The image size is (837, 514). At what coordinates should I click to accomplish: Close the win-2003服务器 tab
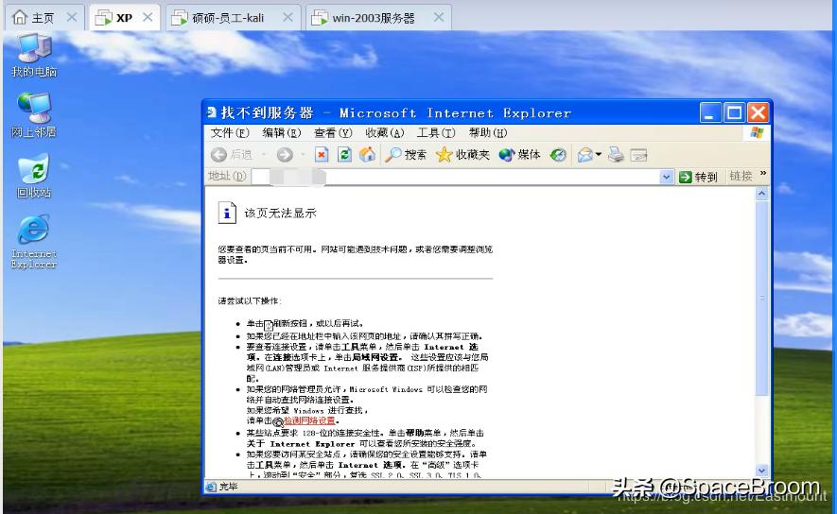tap(439, 18)
